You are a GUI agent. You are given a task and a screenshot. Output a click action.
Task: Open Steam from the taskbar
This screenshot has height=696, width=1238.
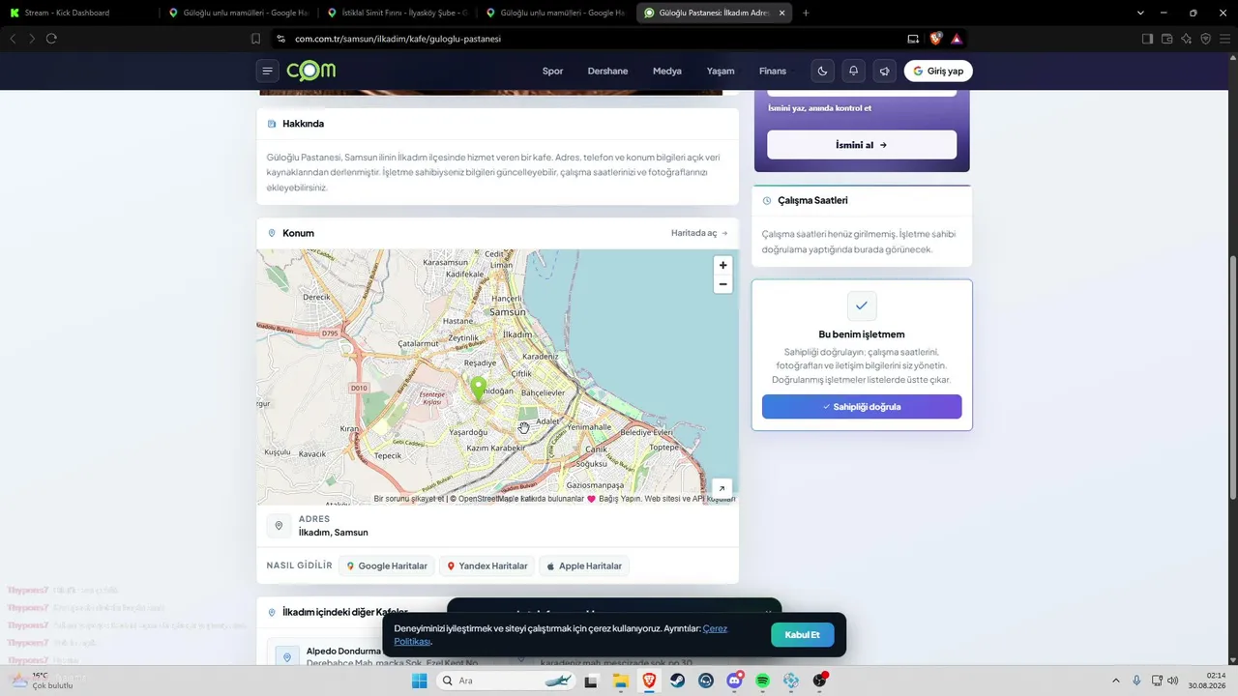pos(677,681)
